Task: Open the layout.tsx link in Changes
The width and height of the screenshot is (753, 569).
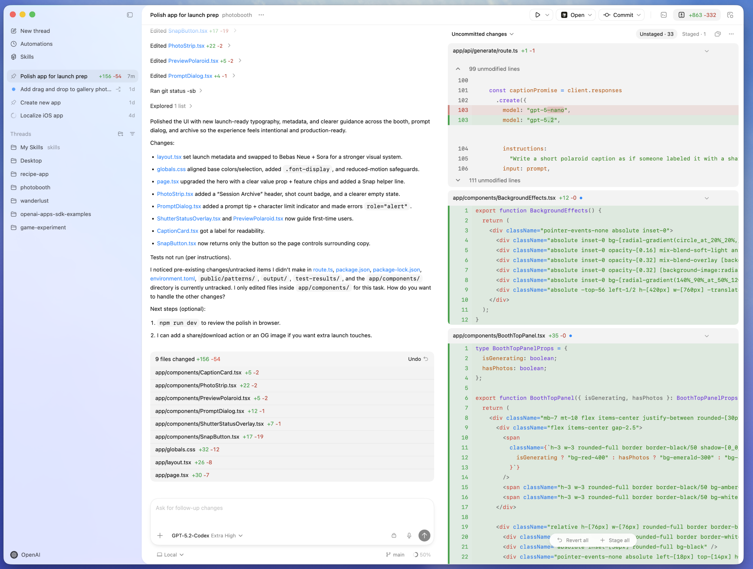Action: 169,157
